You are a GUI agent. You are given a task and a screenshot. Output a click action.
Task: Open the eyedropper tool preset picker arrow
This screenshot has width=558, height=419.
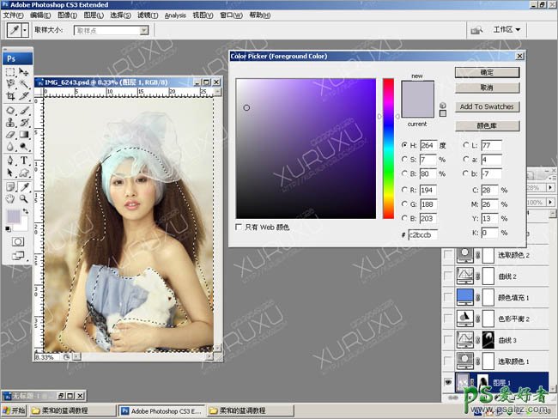pos(27,30)
